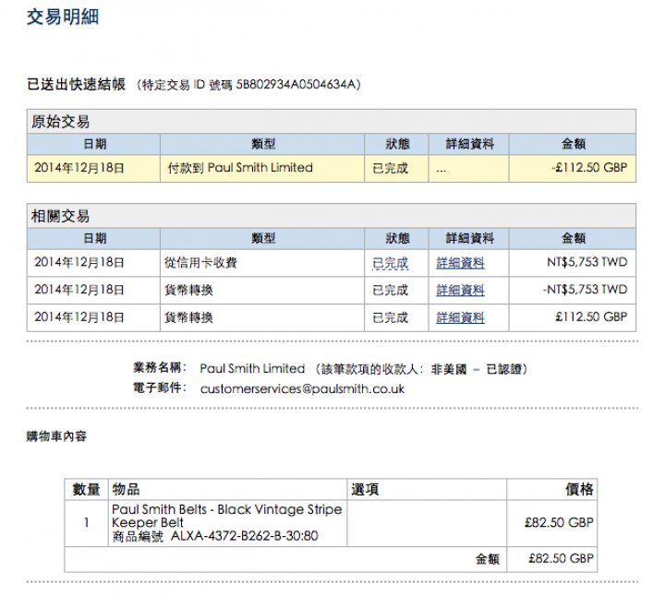The height and width of the screenshot is (596, 665).
Task: Click 商品編號 ALXA-4372-B262-B-30:80 text
Action: click(215, 536)
